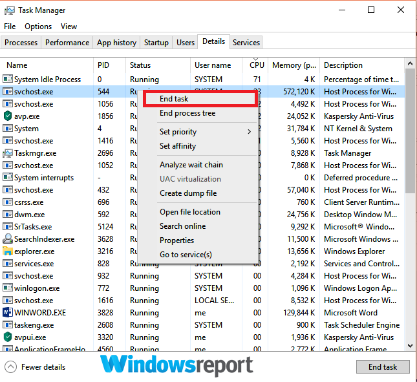Click the System Idle Process icon

coord(8,79)
